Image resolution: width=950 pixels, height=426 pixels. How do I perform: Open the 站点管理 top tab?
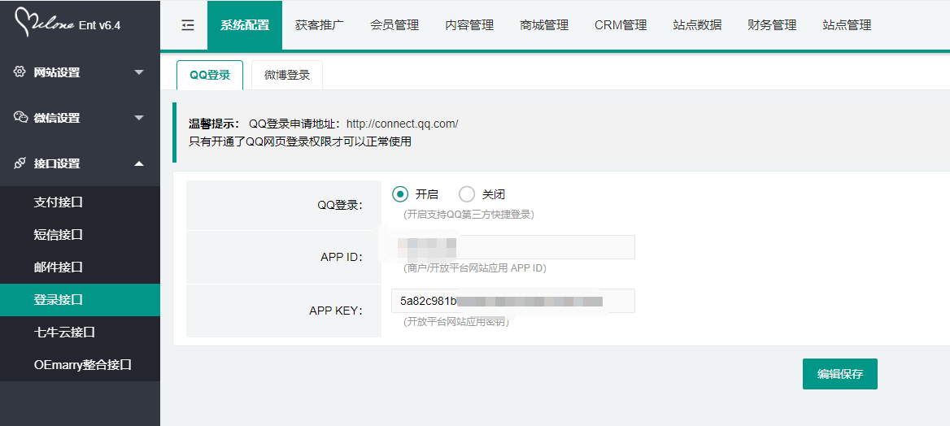point(847,25)
